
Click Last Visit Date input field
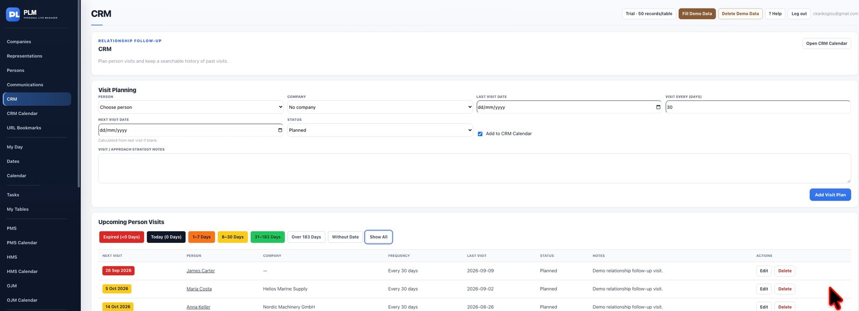(x=569, y=107)
